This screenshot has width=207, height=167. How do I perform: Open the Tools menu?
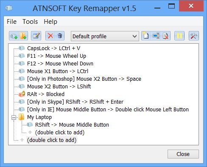[30, 22]
